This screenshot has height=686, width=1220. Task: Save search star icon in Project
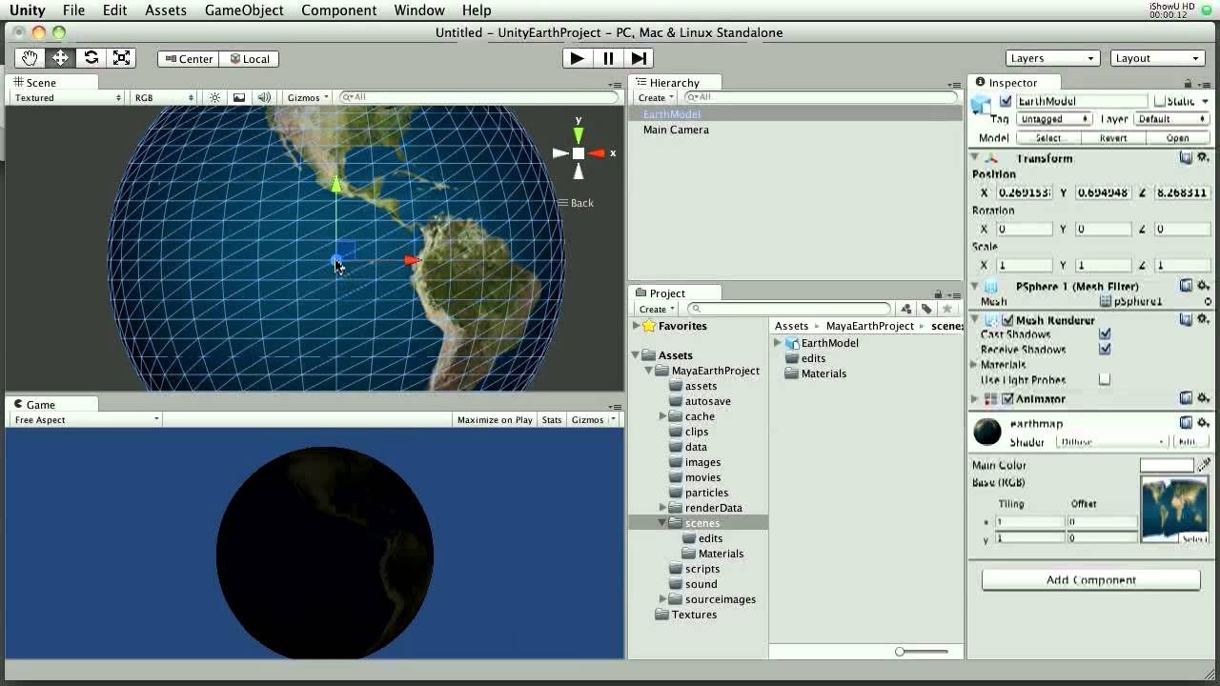[x=946, y=309]
